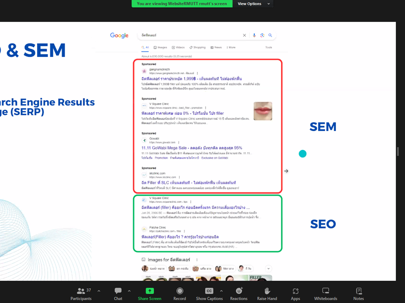Open the More search filters menu
Image resolution: width=405 pixels, height=303 pixels.
pyautogui.click(x=231, y=48)
